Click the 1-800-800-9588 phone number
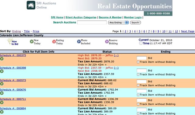This screenshot has width=195, height=115. (158, 13)
